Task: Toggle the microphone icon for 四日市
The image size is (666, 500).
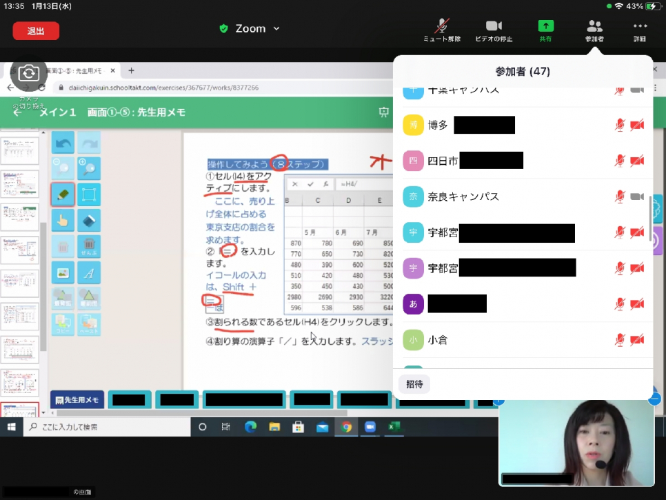Action: [620, 161]
